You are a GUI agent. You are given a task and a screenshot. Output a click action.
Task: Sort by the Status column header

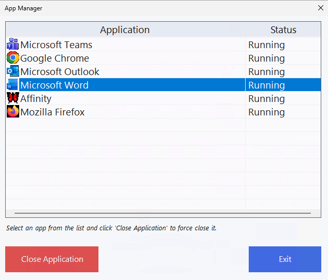(283, 30)
